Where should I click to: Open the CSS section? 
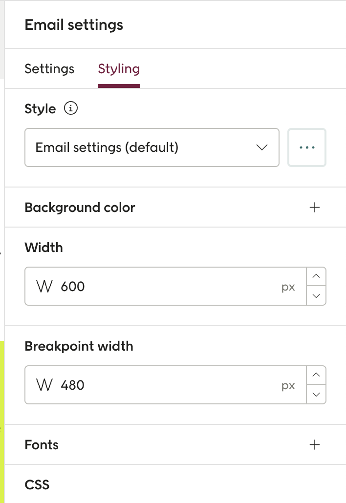[38, 484]
